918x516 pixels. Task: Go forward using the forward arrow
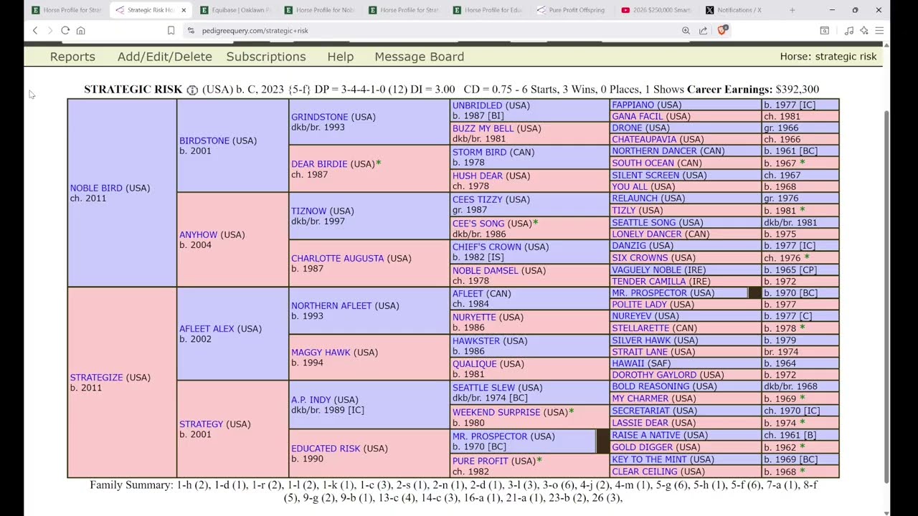[49, 30]
